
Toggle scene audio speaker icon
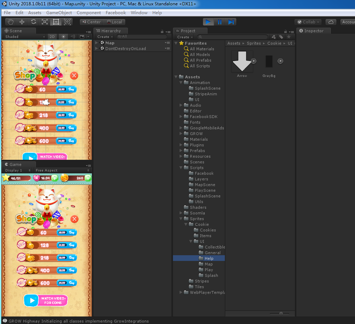73,37
